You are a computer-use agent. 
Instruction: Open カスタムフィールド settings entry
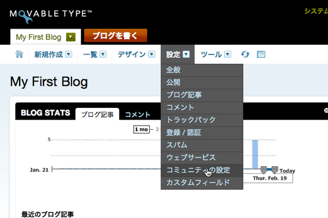pyautogui.click(x=202, y=183)
